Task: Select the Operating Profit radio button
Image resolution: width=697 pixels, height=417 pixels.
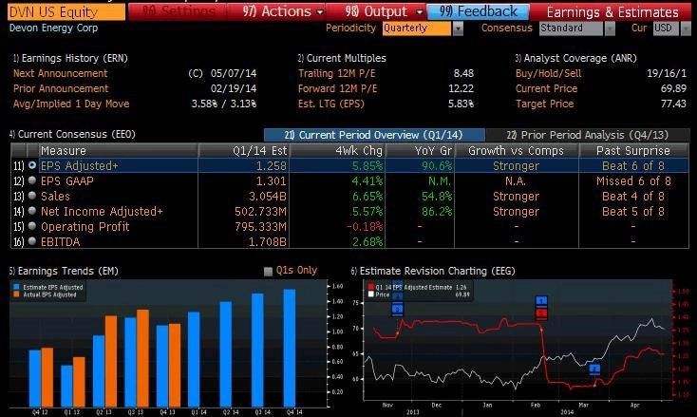Action: pos(32,226)
